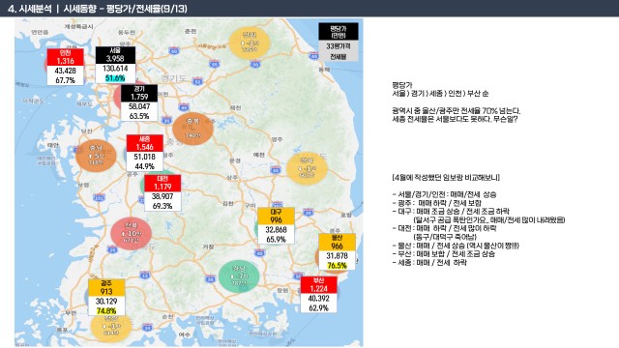Click the 경기 rate 63.5%
The width and height of the screenshot is (619, 348).
139,116
